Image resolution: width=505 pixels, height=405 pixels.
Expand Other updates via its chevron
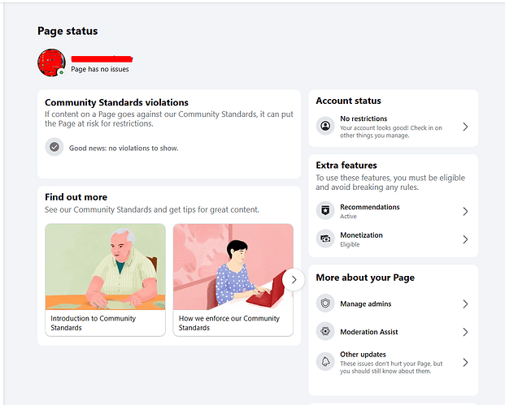pyautogui.click(x=465, y=363)
